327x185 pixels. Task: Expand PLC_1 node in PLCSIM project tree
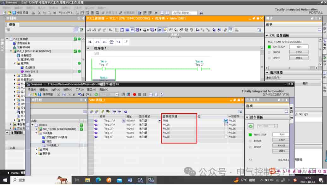tap(36, 129)
